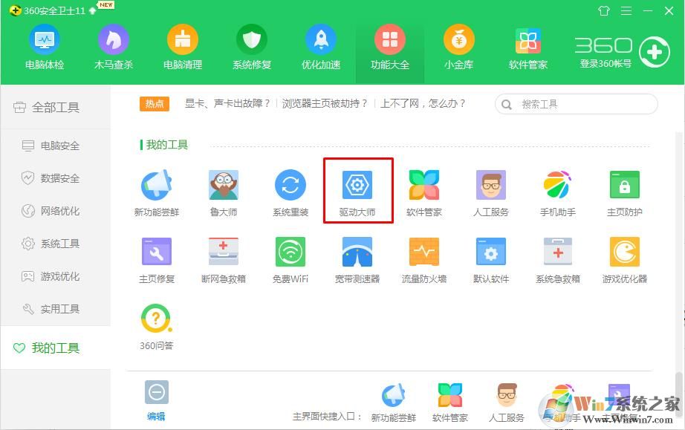Click the 热点 orange tag

pyautogui.click(x=155, y=104)
